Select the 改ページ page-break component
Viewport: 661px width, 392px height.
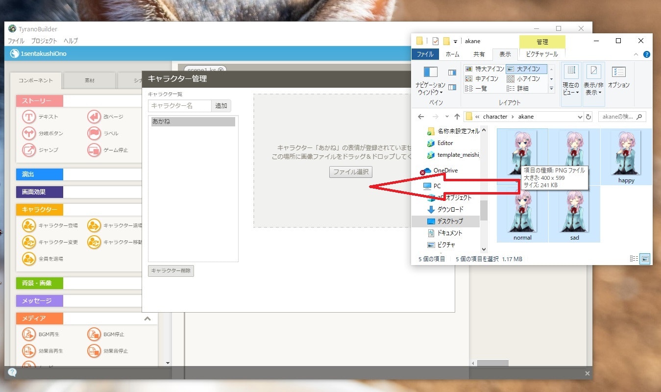[x=105, y=117]
